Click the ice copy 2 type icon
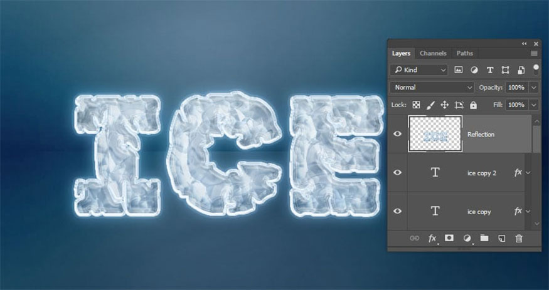The height and width of the screenshot is (290, 549). [x=435, y=172]
